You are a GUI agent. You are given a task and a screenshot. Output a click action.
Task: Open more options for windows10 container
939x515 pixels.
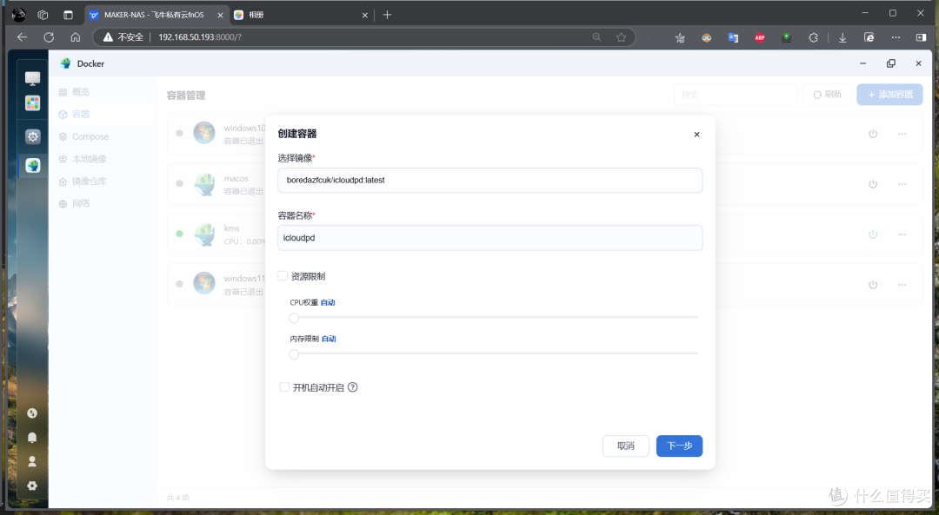tap(902, 134)
